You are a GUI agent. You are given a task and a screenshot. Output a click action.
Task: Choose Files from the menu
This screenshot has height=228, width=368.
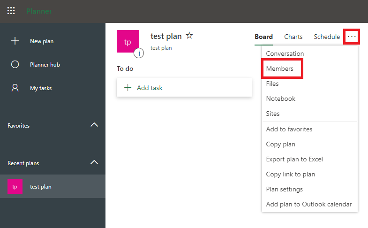(x=310, y=84)
